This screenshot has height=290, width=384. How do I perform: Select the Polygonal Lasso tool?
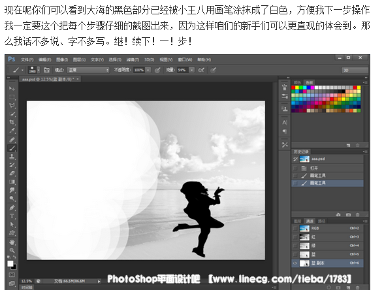[12, 106]
